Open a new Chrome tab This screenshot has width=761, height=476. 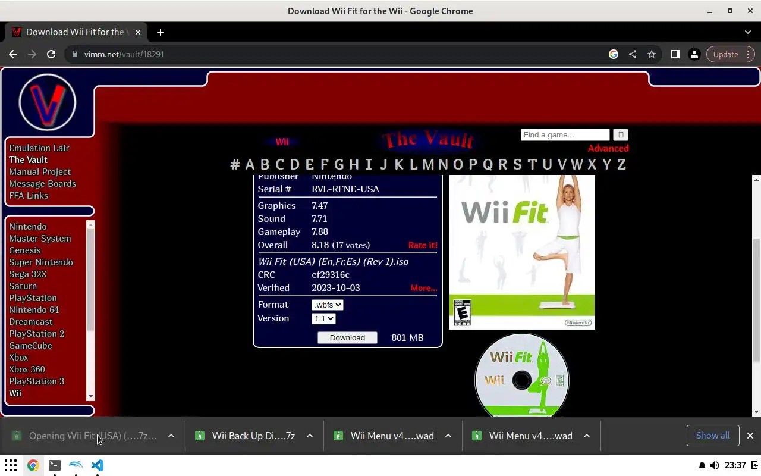[160, 32]
